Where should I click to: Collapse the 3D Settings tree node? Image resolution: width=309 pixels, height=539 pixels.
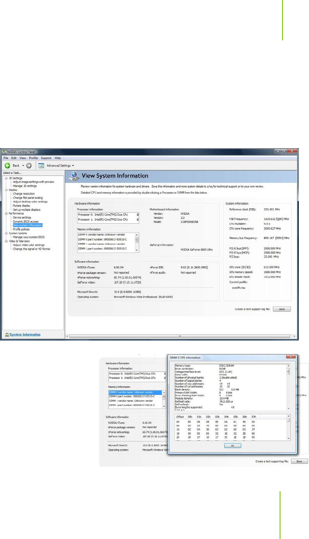(6, 178)
